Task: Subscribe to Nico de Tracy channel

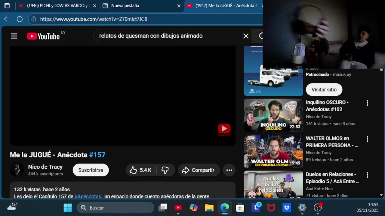Action: [x=91, y=170]
